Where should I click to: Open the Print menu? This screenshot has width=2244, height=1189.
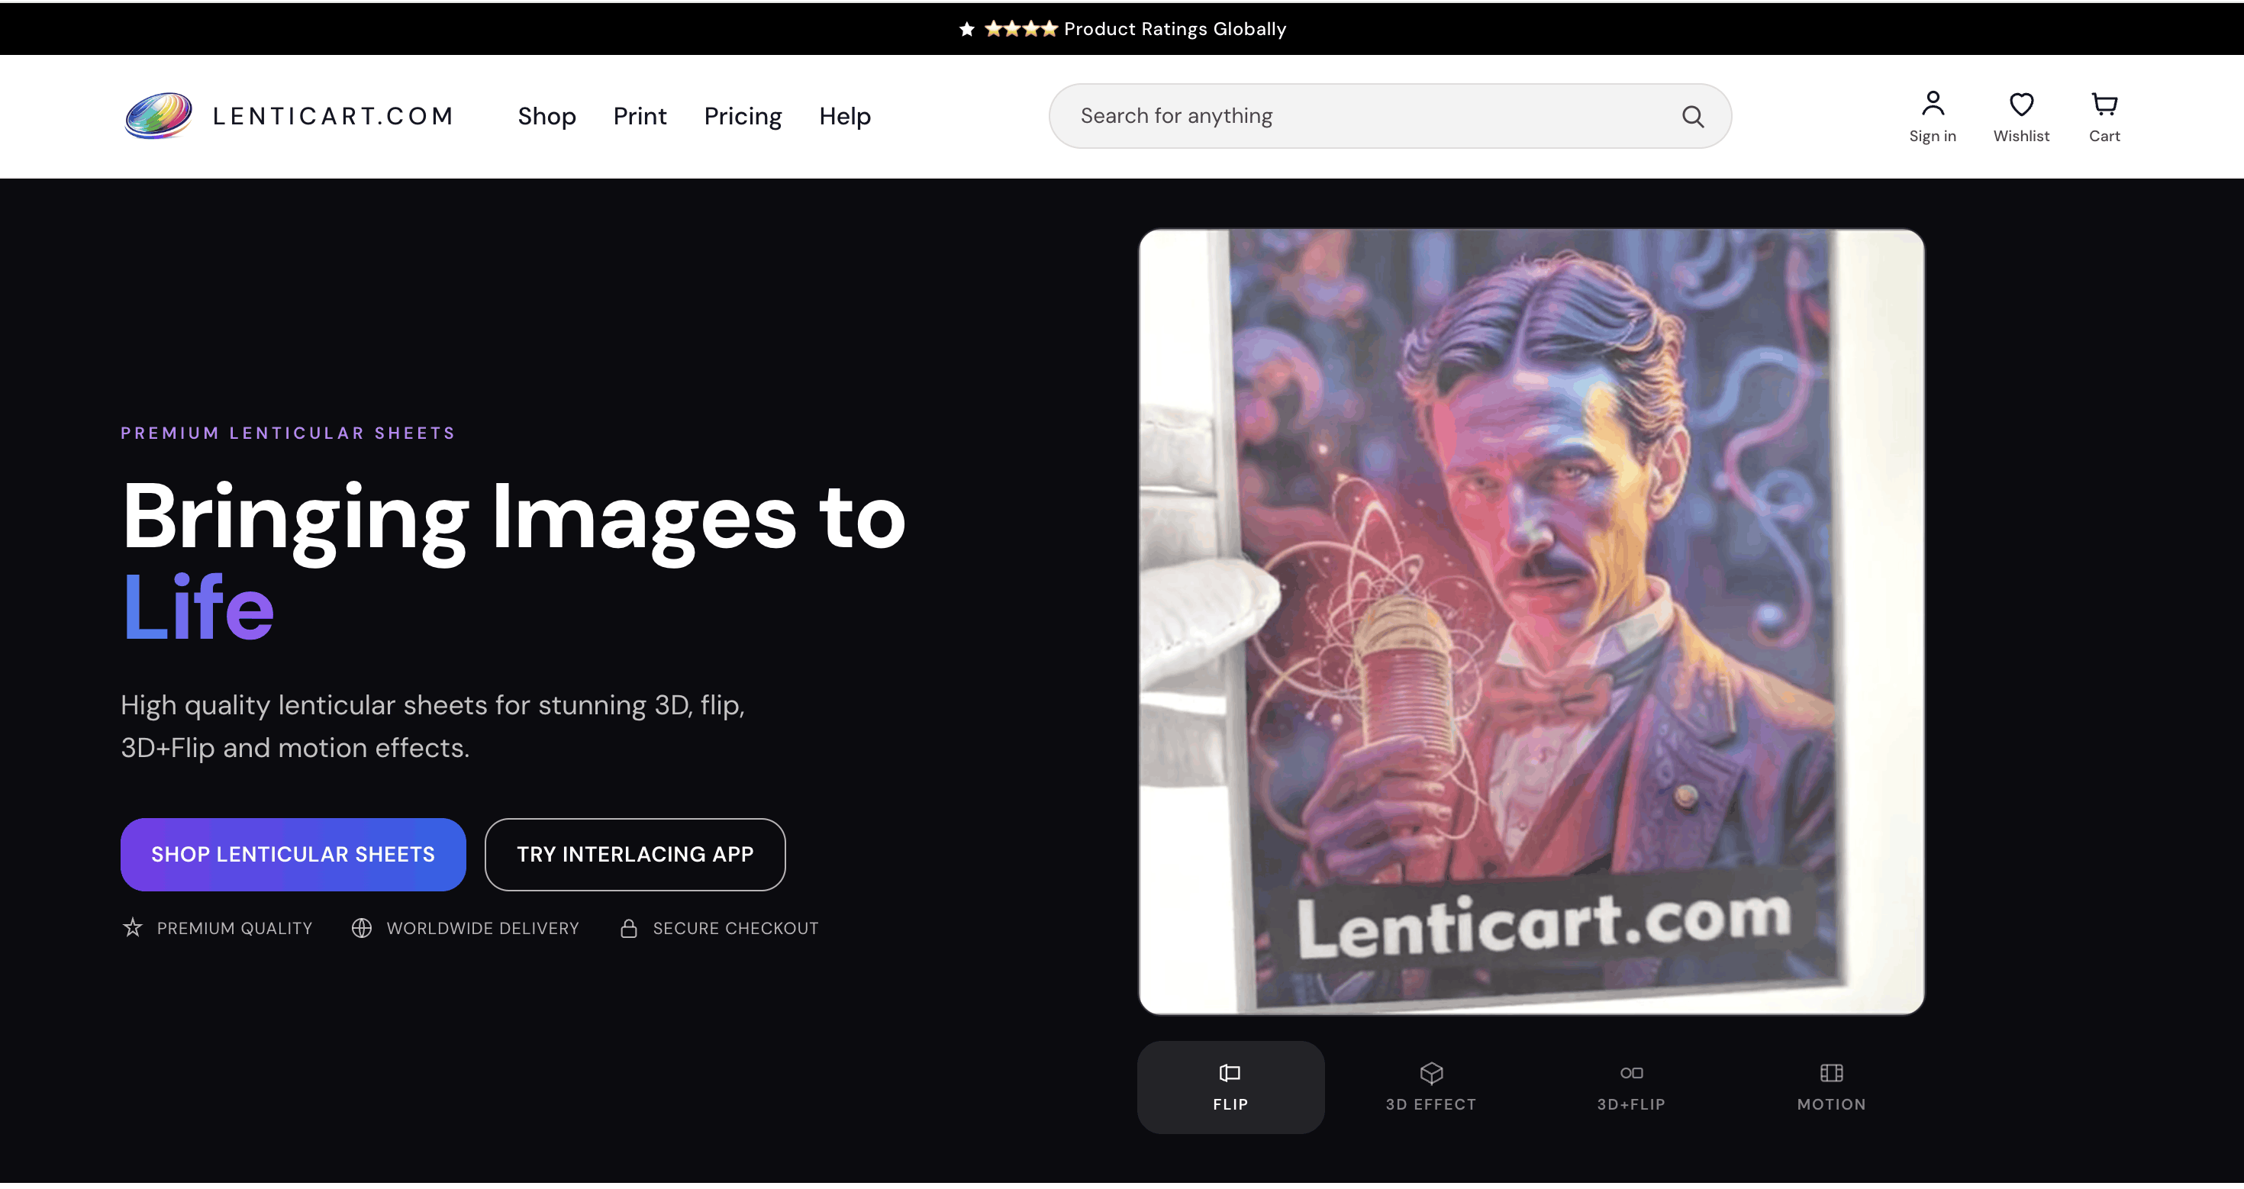[640, 116]
